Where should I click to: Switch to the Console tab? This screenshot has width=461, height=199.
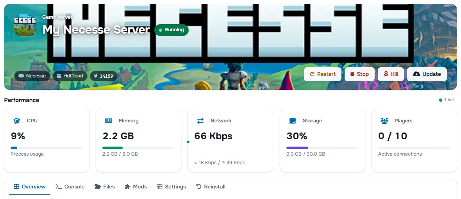[70, 186]
